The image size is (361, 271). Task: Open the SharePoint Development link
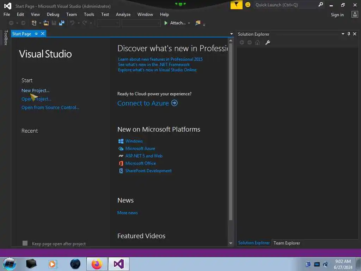148,171
